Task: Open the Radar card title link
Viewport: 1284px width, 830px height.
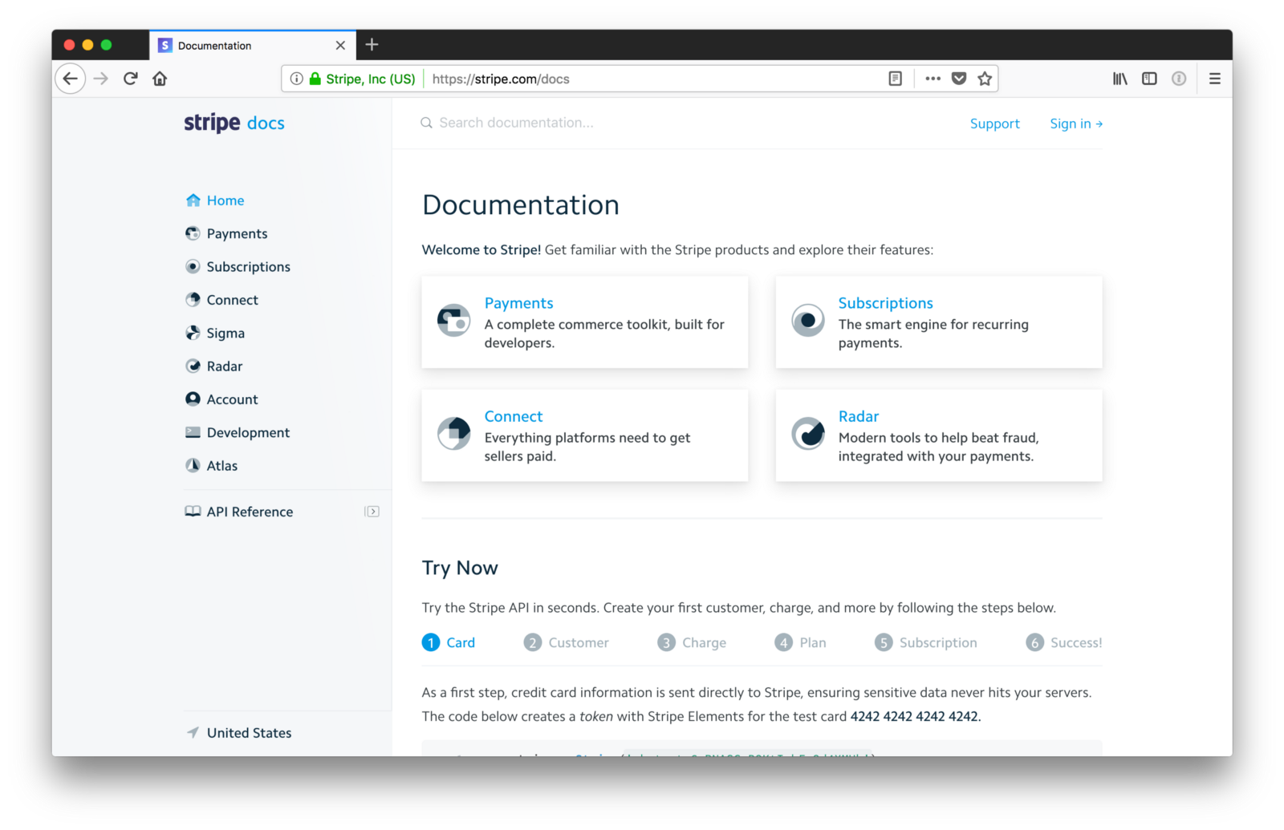Action: click(859, 416)
